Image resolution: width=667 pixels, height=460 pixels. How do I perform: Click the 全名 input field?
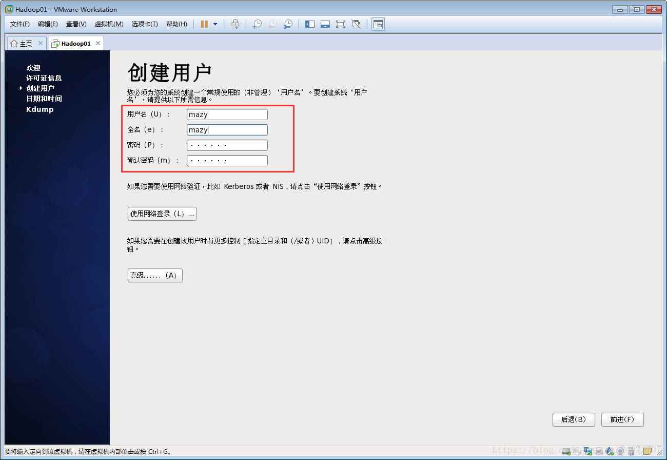click(227, 130)
